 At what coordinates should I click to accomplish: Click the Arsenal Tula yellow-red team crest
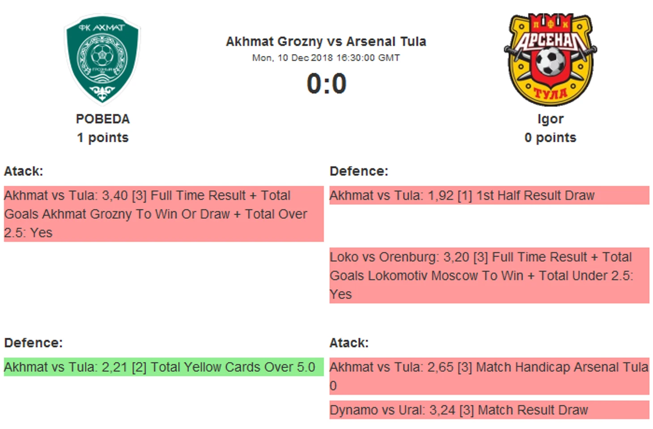pos(551,59)
